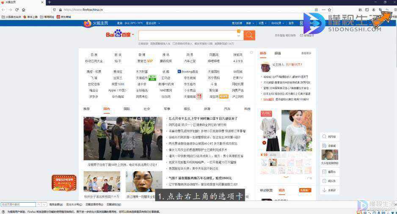Open the 阿里1688 link

point(118,84)
